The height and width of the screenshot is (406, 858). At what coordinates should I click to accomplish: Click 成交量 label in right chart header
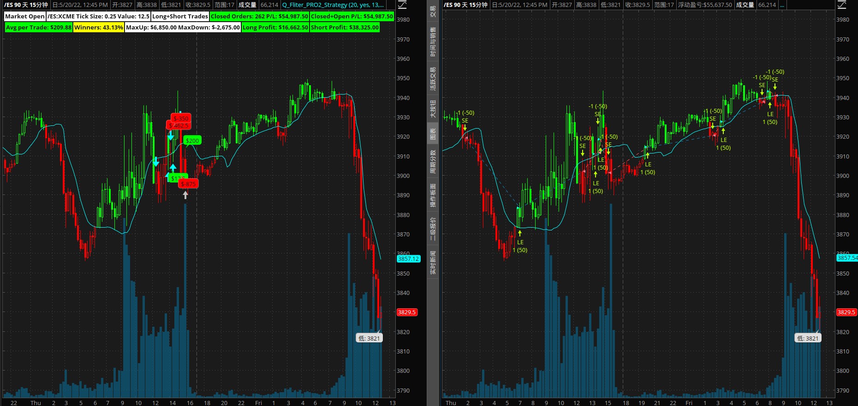click(x=745, y=5)
